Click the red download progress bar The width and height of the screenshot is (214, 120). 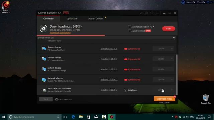point(71,35)
